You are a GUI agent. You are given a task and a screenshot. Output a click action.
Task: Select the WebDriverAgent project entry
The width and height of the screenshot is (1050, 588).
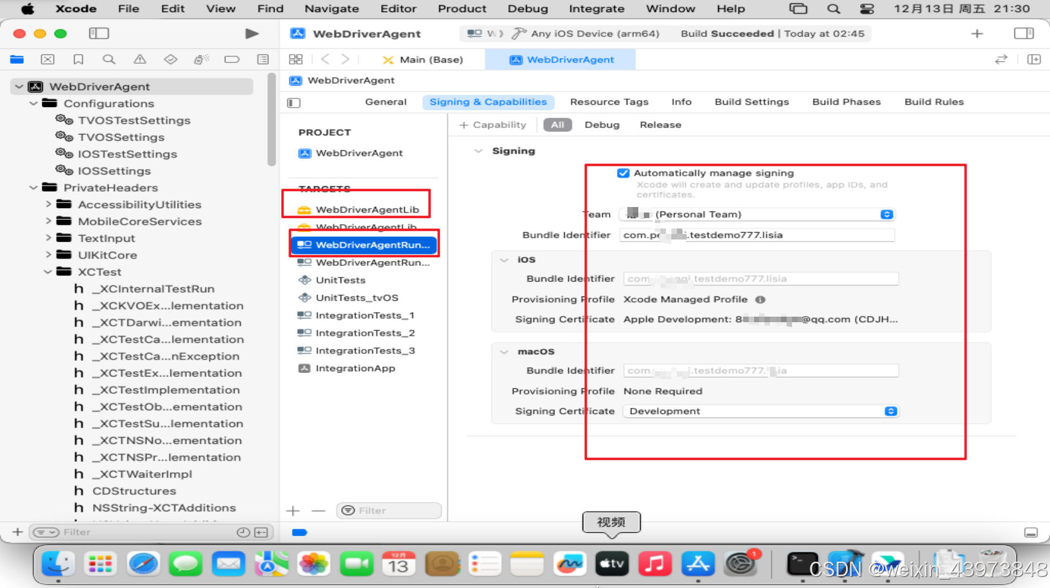(x=359, y=153)
